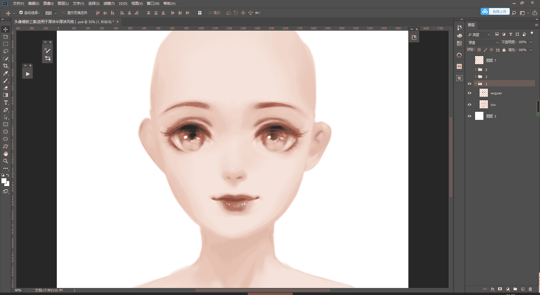
Task: Hide the wuguan layer
Action: click(x=469, y=93)
